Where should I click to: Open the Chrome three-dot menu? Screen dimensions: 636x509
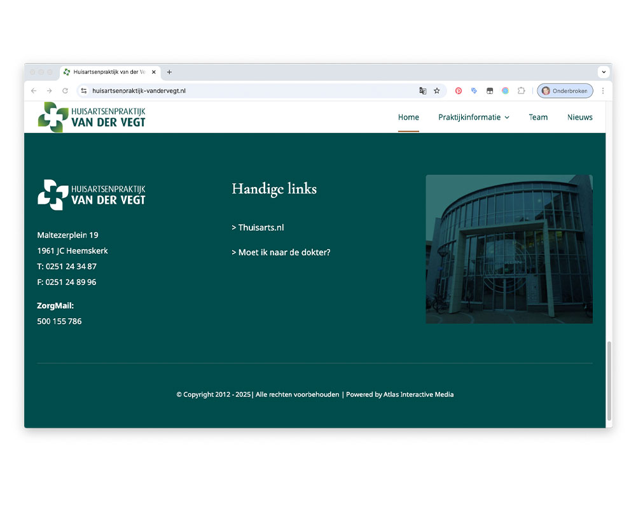point(603,91)
